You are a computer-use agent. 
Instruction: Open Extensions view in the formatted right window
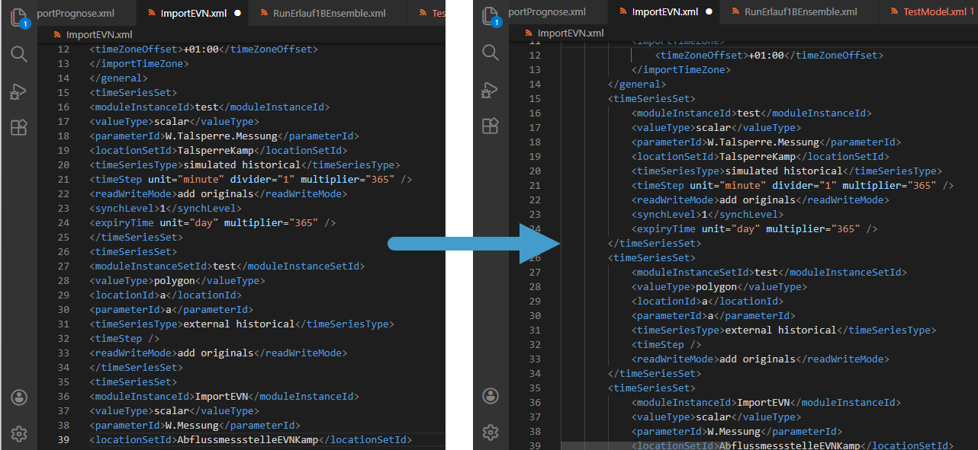click(x=491, y=126)
